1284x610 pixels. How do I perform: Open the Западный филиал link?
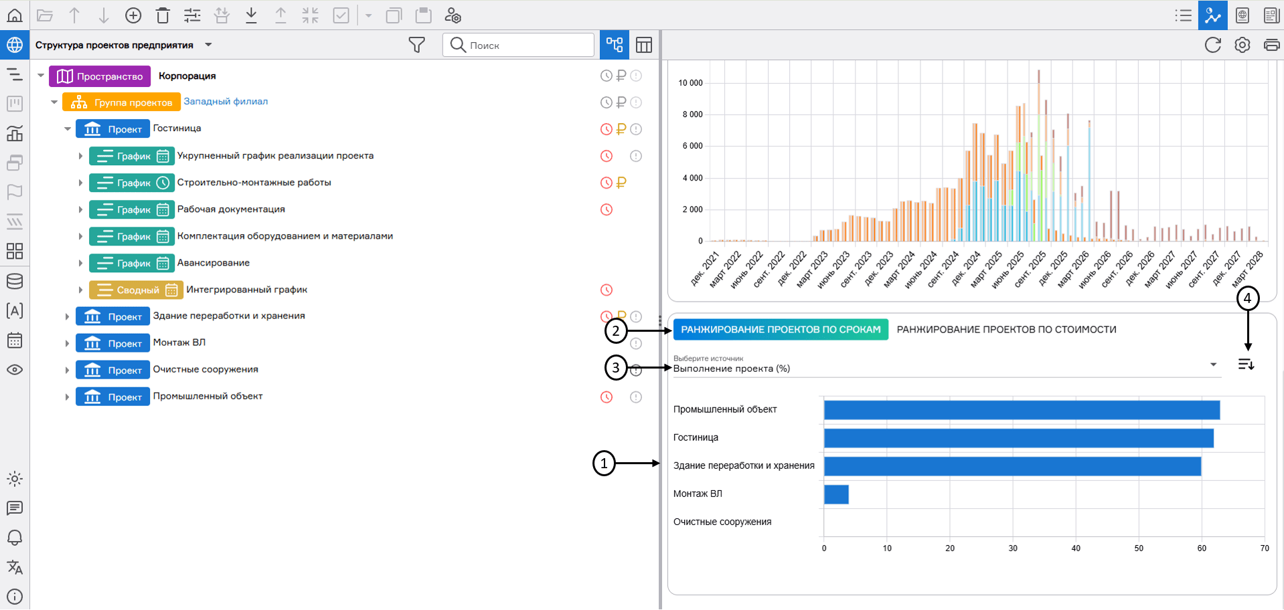(226, 102)
